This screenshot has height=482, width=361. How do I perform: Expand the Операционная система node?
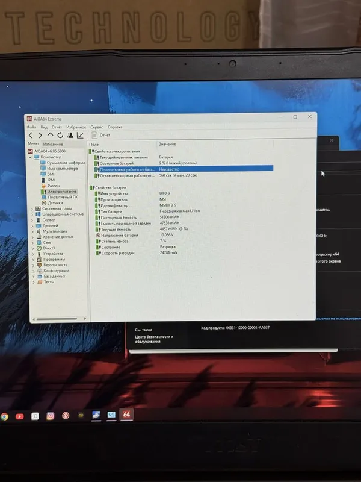pyautogui.click(x=32, y=214)
